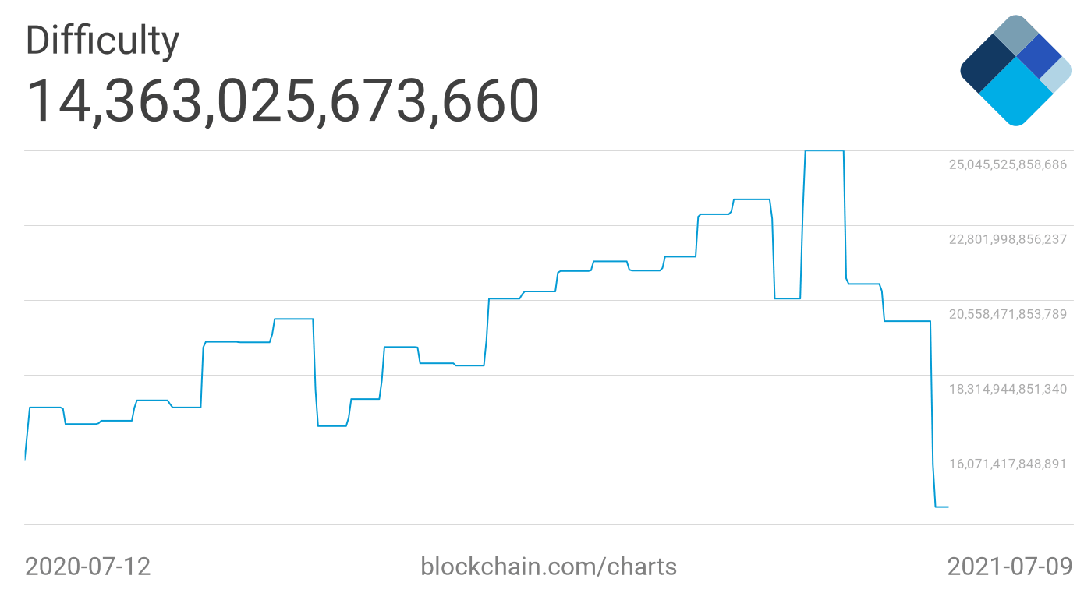Click the 2020-07-12 start date label
The width and height of the screenshot is (1084, 593).
pyautogui.click(x=88, y=566)
